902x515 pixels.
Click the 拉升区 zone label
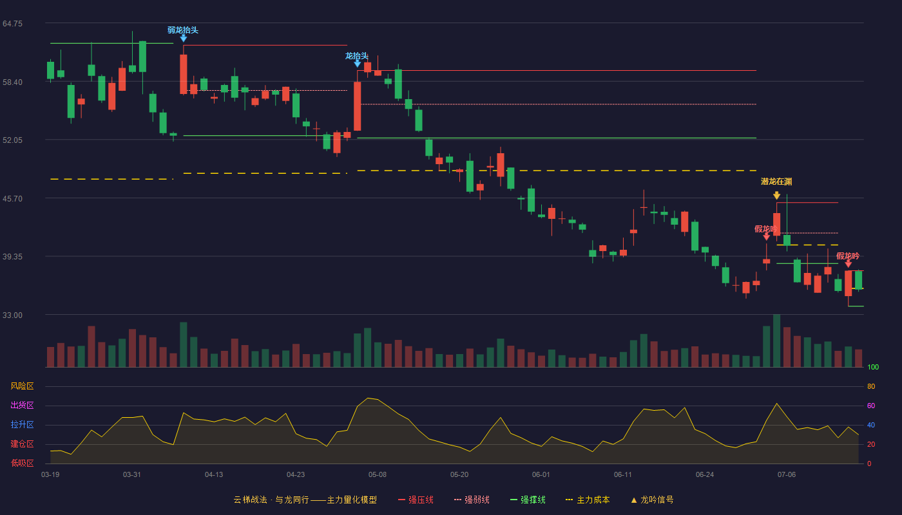(x=22, y=425)
